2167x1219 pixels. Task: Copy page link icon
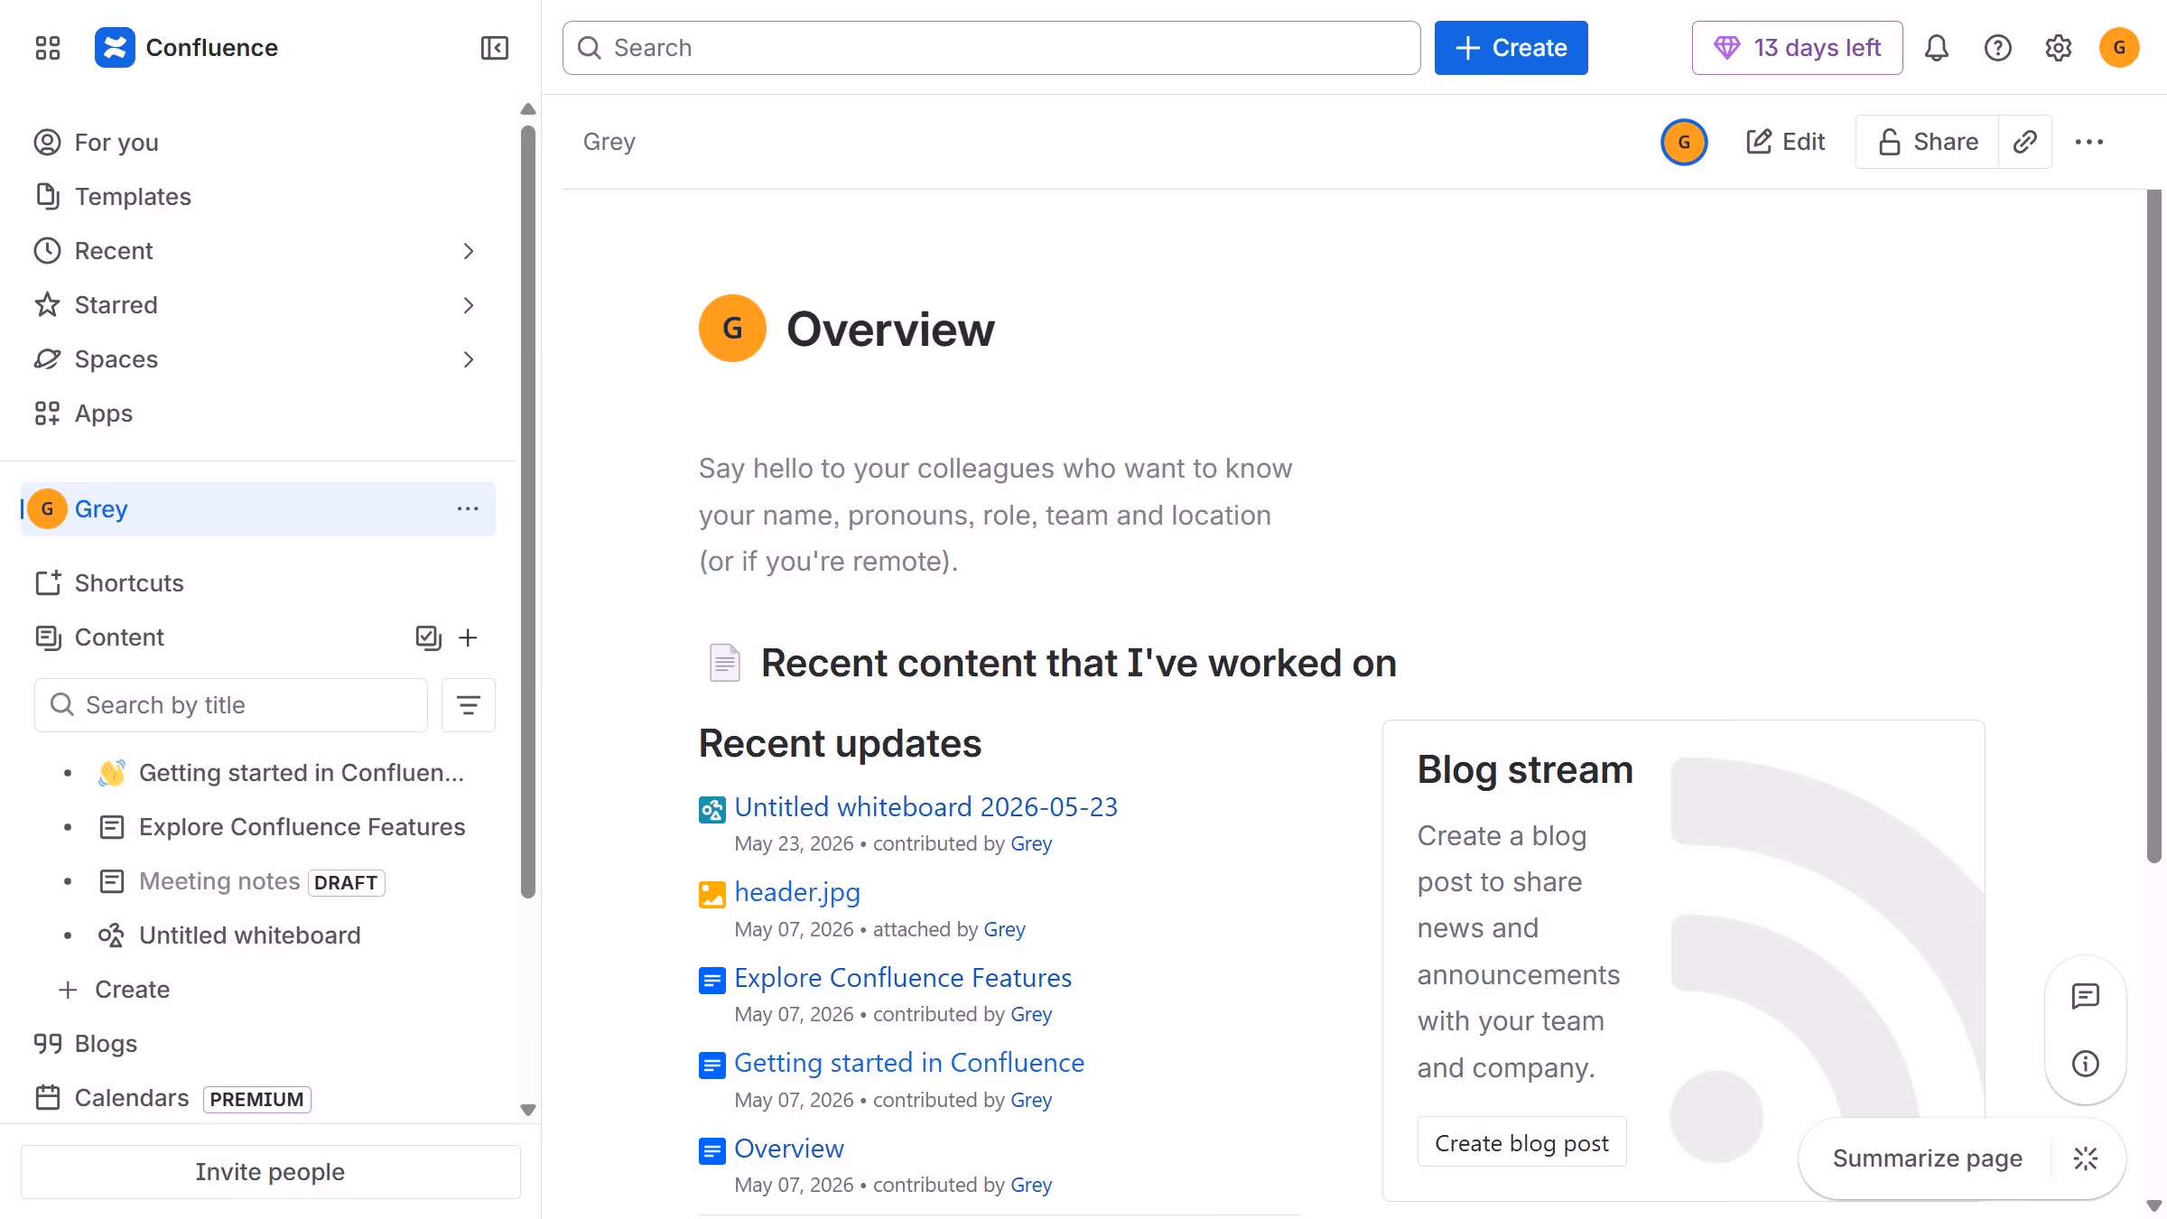[2025, 142]
